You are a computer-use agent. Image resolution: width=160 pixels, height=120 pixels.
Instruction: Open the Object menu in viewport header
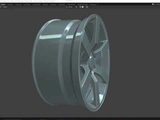(x=5, y=7)
